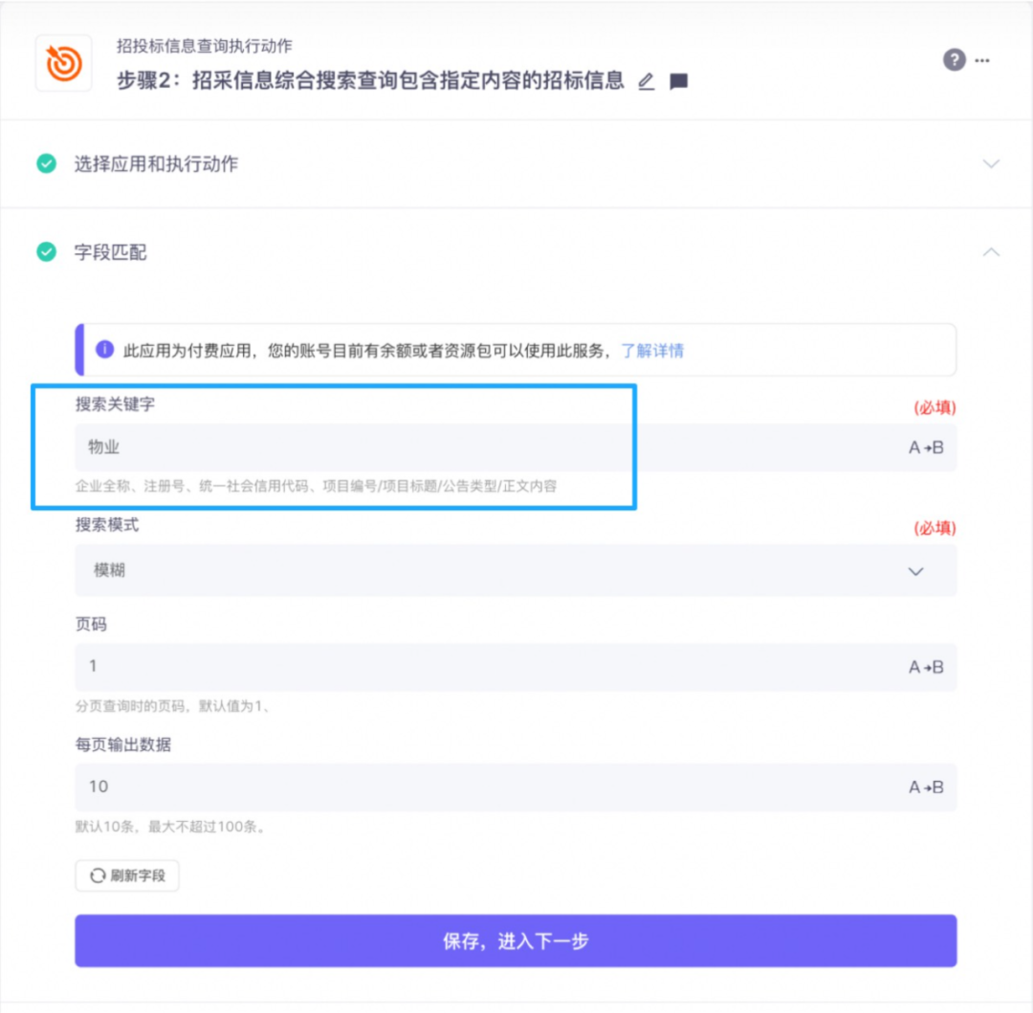Viewport: 1033px width, 1013px height.
Task: Click green check next to 选择应用和执行动作
Action: pos(46,163)
